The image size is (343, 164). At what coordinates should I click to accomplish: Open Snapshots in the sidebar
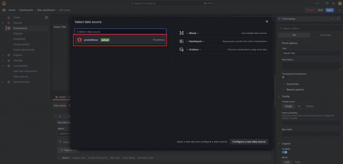pyautogui.click(x=19, y=39)
